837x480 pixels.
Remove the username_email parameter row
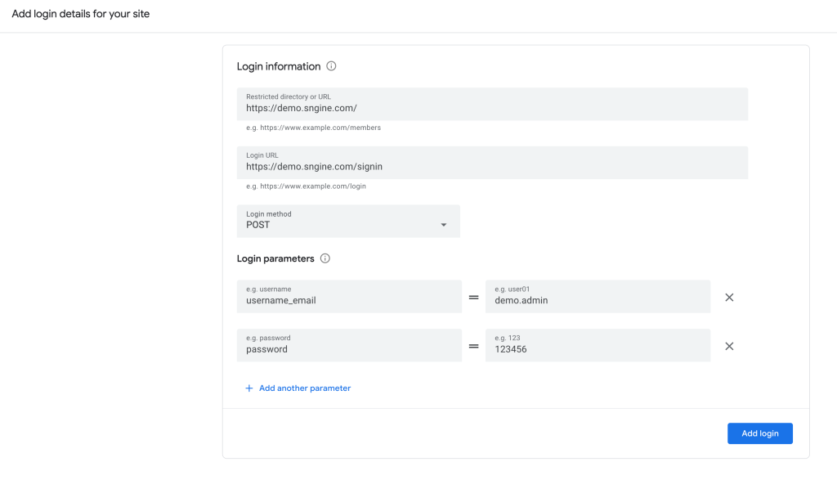pos(729,298)
